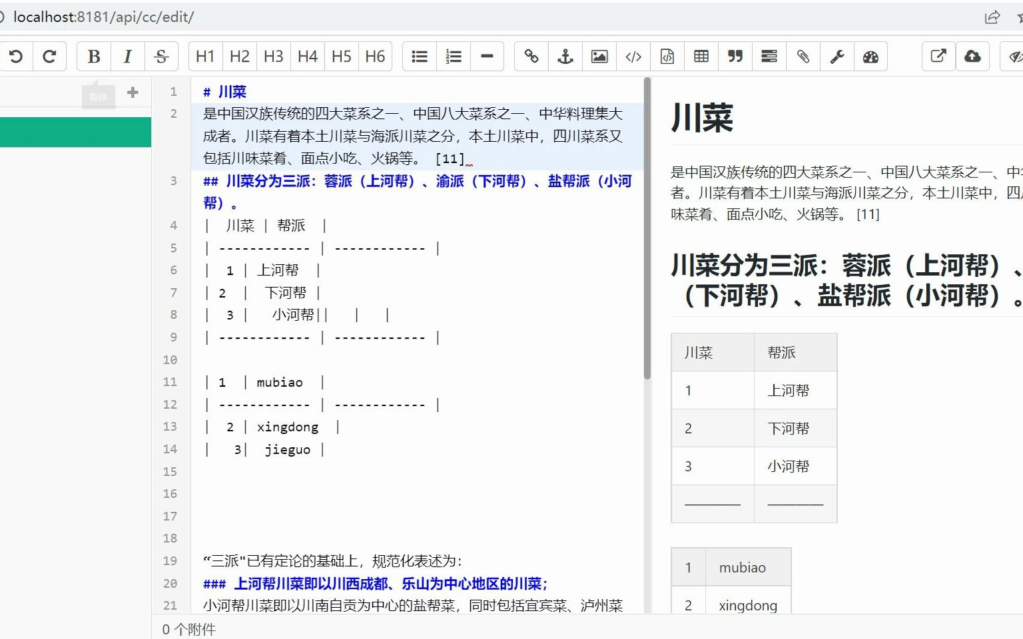Click the '### 上河帮川菜' heading on line 20
Image resolution: width=1023 pixels, height=639 pixels.
tap(375, 584)
